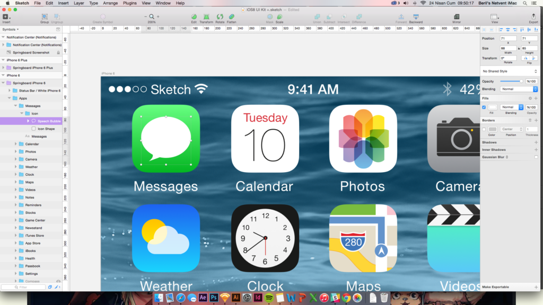Add an Inner Shadow with plus button
The image size is (543, 305).
536,150
